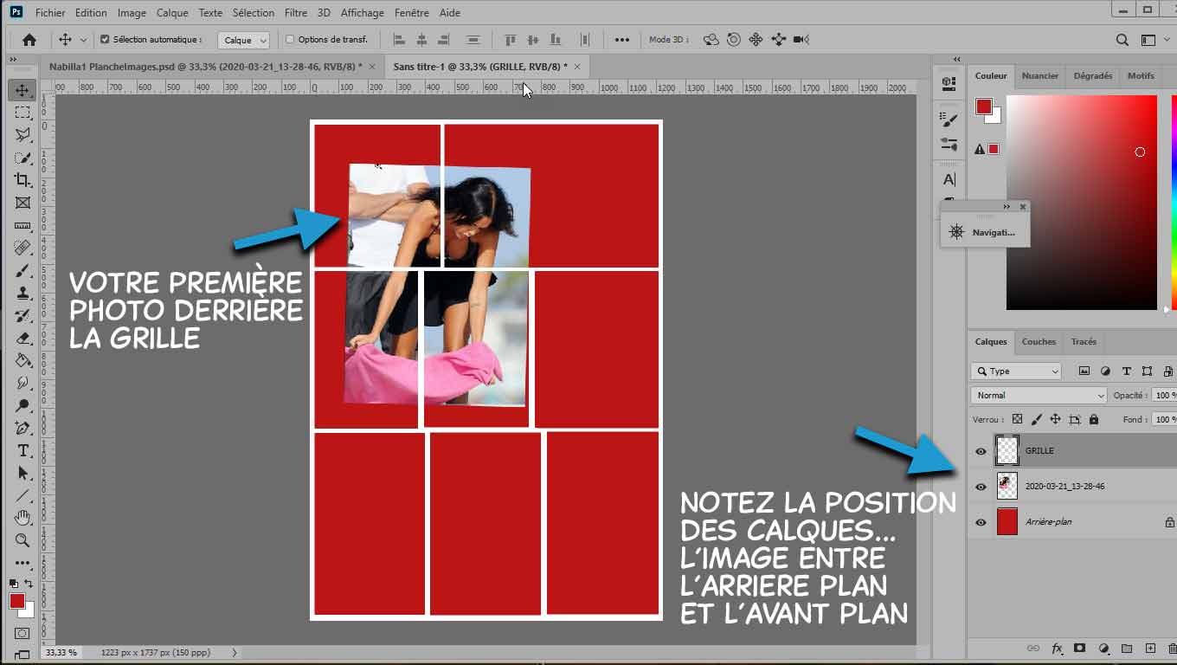Toggle lock all padlock icon
This screenshot has width=1177, height=665.
coord(1094,419)
